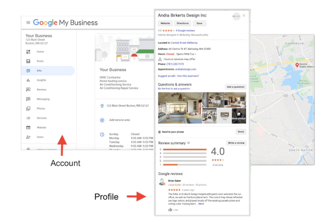Open the More photos thumbnail

(x=239, y=116)
